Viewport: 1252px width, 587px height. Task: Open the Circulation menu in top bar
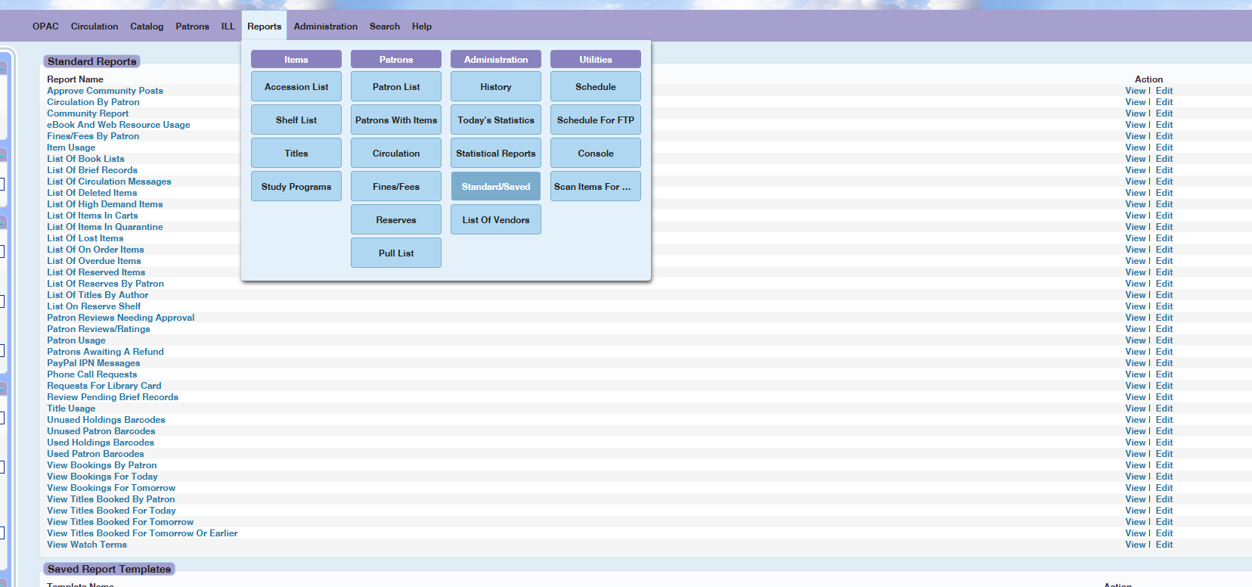coord(95,26)
